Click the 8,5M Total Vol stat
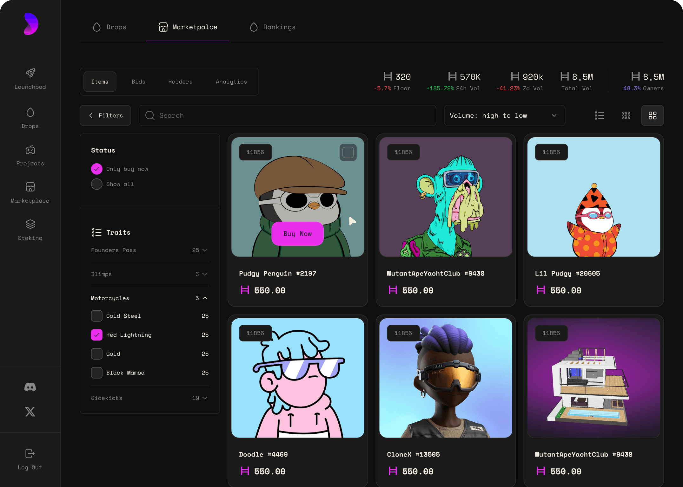 [x=577, y=81]
